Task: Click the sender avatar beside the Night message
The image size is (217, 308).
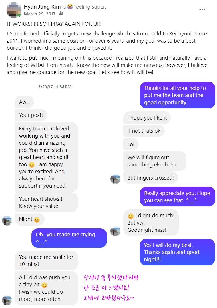Action: coord(7,220)
